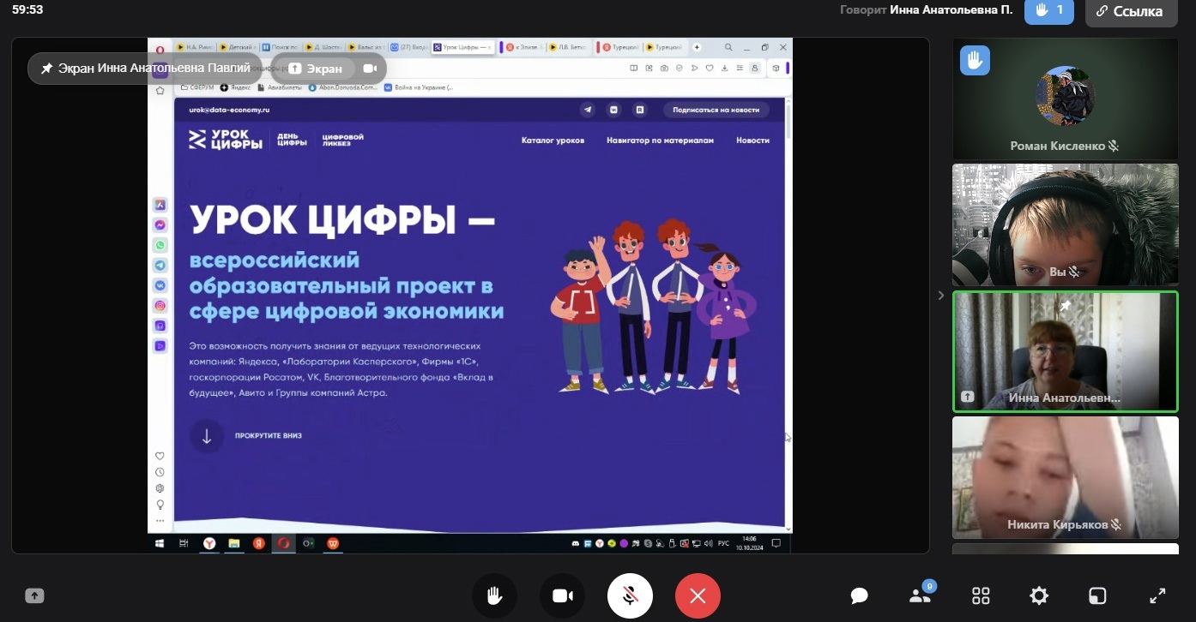The height and width of the screenshot is (622, 1196).
Task: Open the three-dots more menu in Opera sidebar
Action: tap(160, 521)
